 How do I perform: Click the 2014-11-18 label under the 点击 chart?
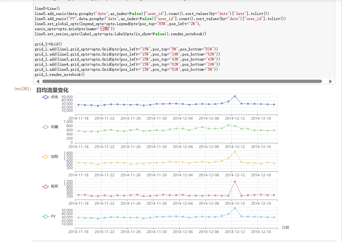point(78,118)
